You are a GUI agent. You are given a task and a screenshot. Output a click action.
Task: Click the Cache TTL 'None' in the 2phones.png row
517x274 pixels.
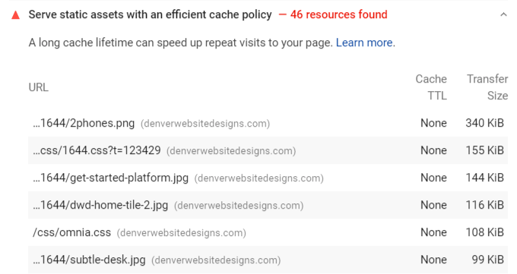point(433,123)
